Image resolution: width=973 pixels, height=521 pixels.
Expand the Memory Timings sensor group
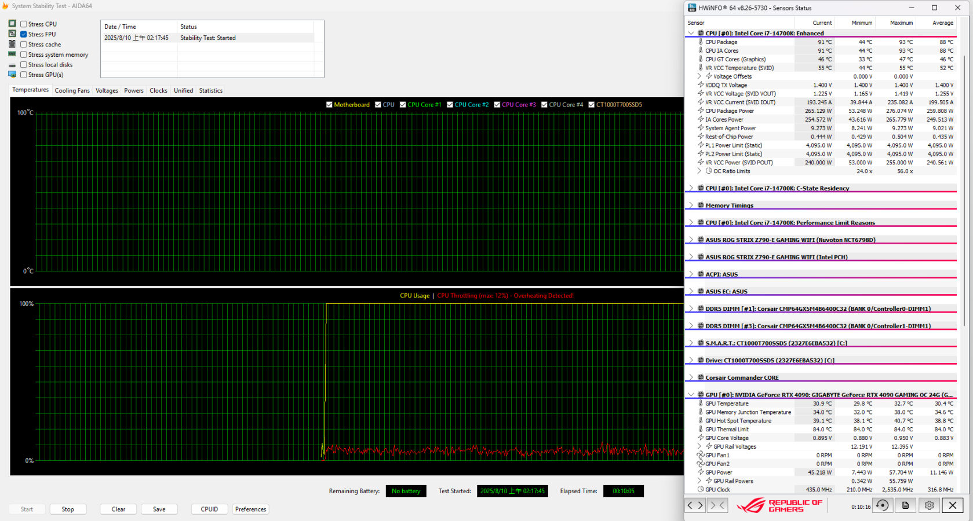pyautogui.click(x=691, y=206)
